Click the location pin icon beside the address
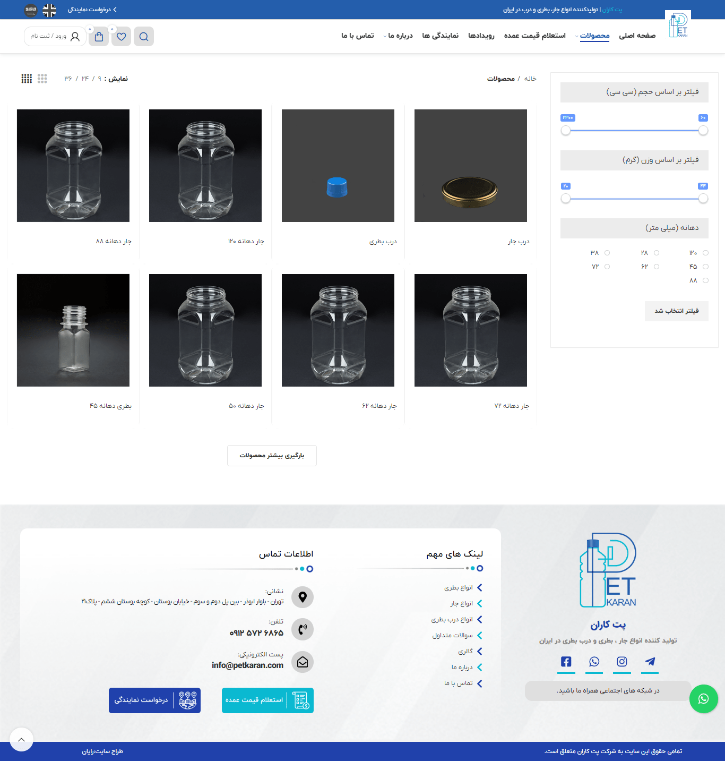The width and height of the screenshot is (725, 761). 303,597
